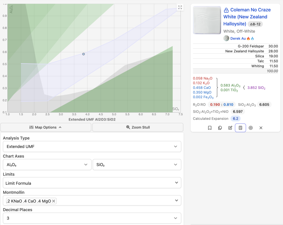Close the recipe card with X icon
283x225 pixels.
tap(261, 128)
